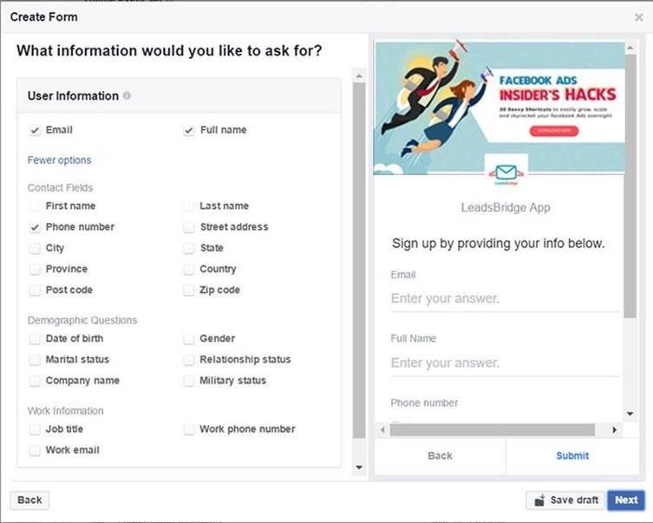The image size is (653, 523).
Task: Tick the Job title checkbox
Action: [x=35, y=429]
